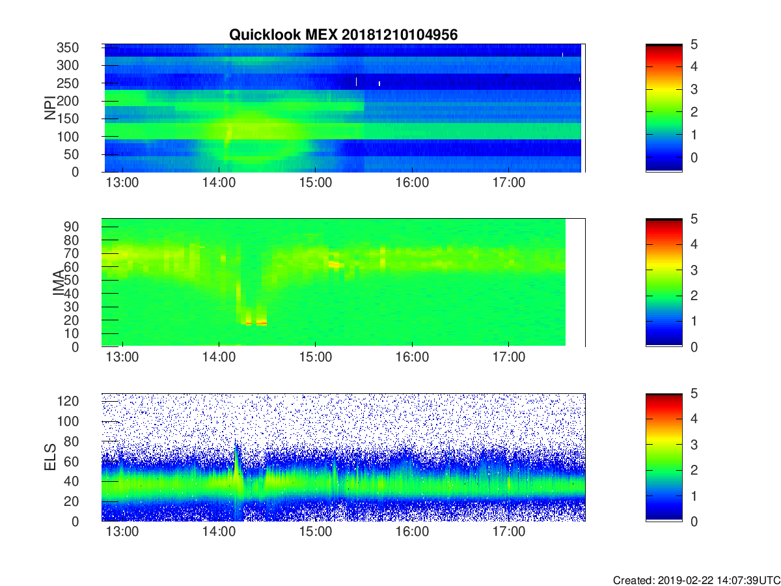Click the 16:00 tick under the IMA panel
This screenshot has width=781, height=586.
point(412,357)
